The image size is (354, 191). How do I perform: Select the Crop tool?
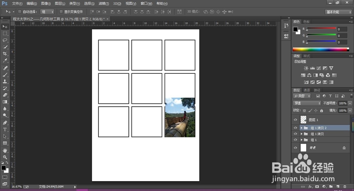pos(5,54)
